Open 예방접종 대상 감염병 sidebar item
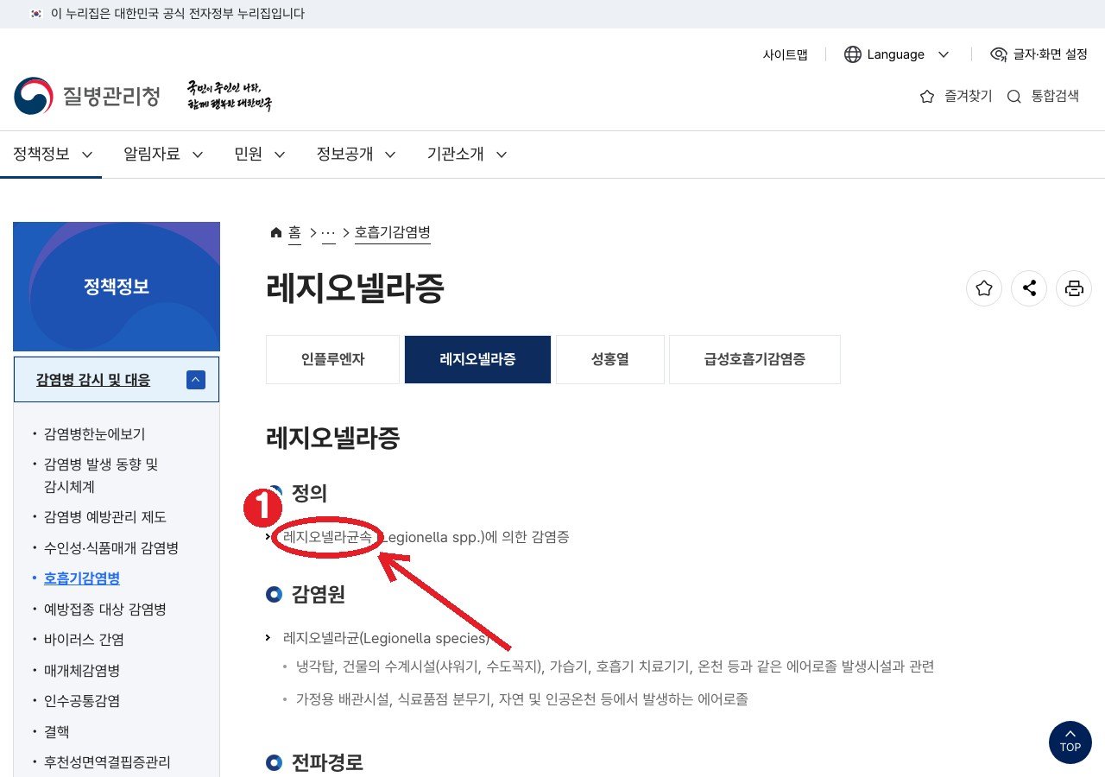 pos(105,610)
